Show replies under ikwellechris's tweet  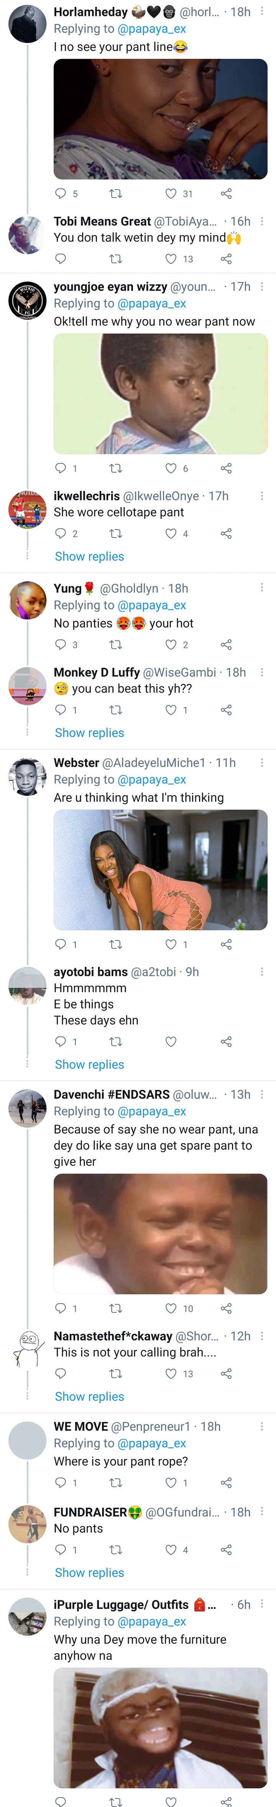90,556
